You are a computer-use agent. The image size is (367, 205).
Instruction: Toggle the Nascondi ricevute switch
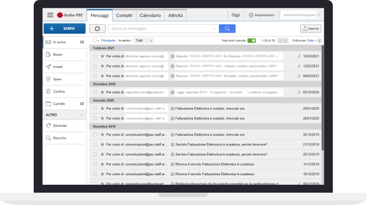click(x=252, y=40)
